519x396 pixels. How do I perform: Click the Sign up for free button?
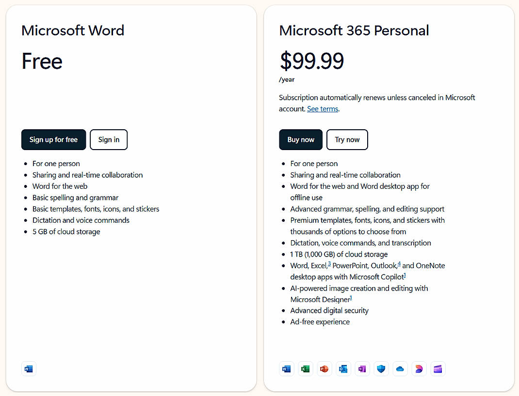click(x=53, y=139)
